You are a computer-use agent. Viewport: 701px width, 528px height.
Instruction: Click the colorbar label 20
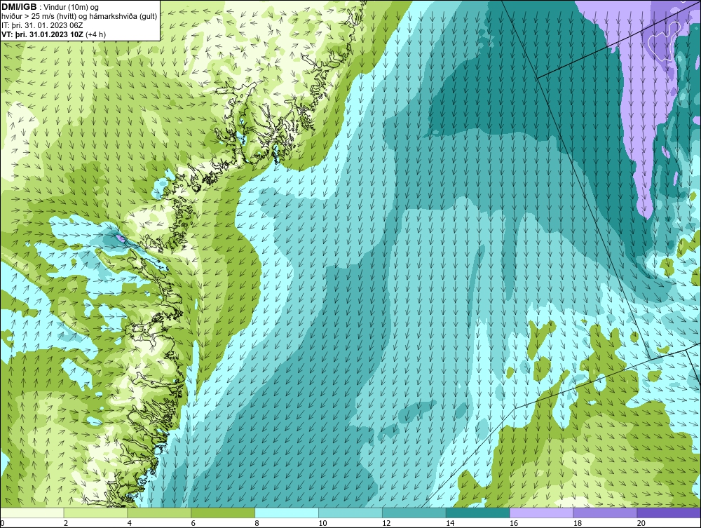(641, 523)
